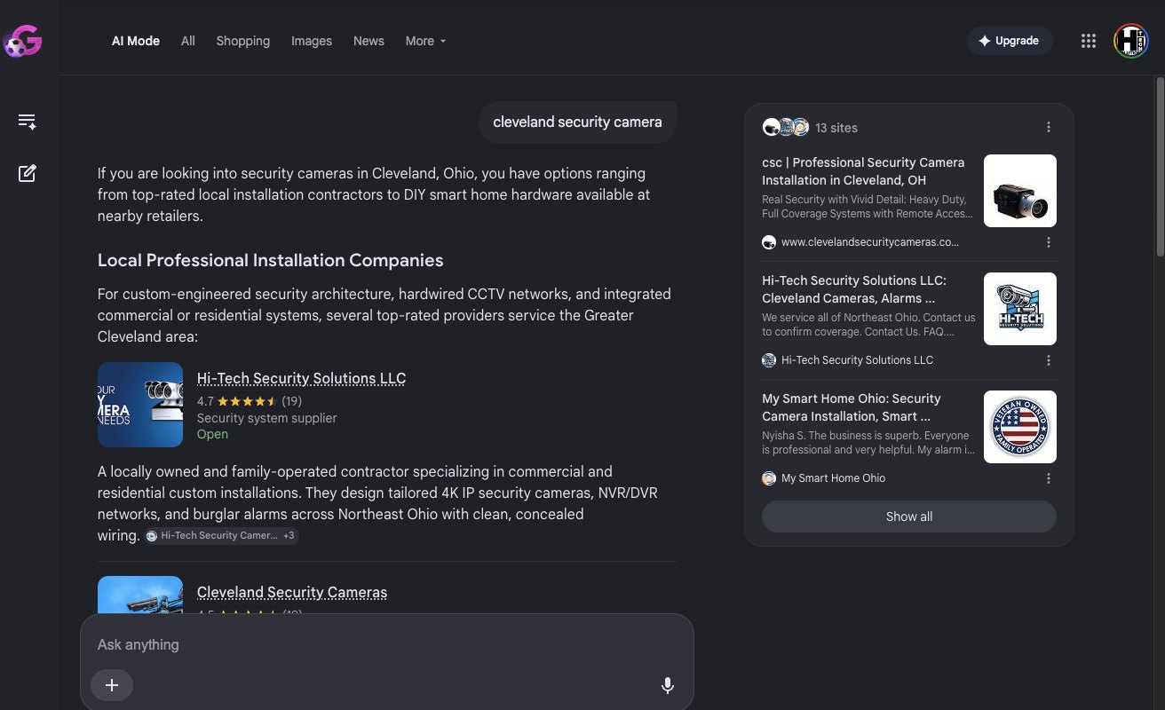Click the microphone voice input icon
This screenshot has width=1165, height=710.
(668, 685)
